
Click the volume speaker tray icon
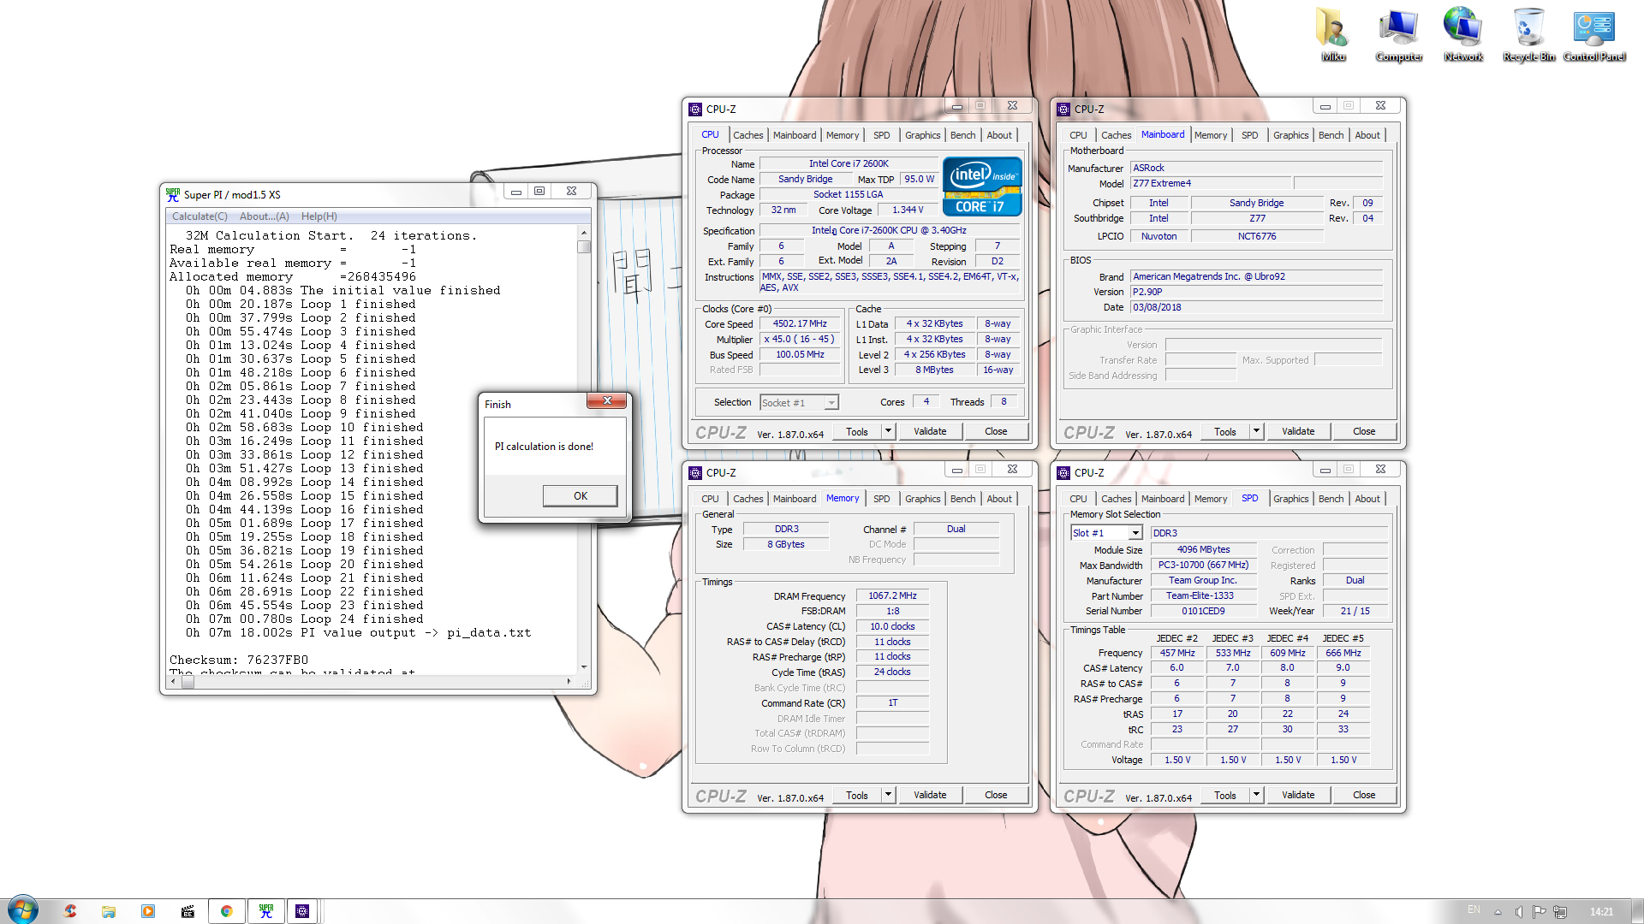[x=1518, y=911]
